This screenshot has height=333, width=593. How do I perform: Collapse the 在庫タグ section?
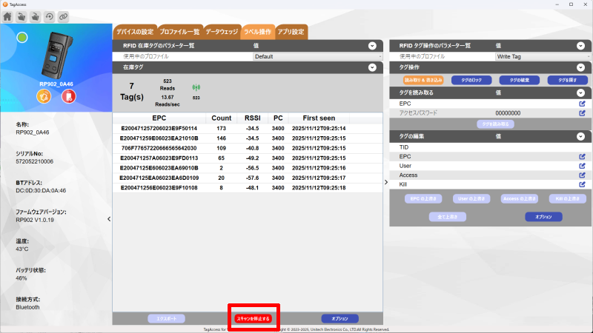coord(372,67)
